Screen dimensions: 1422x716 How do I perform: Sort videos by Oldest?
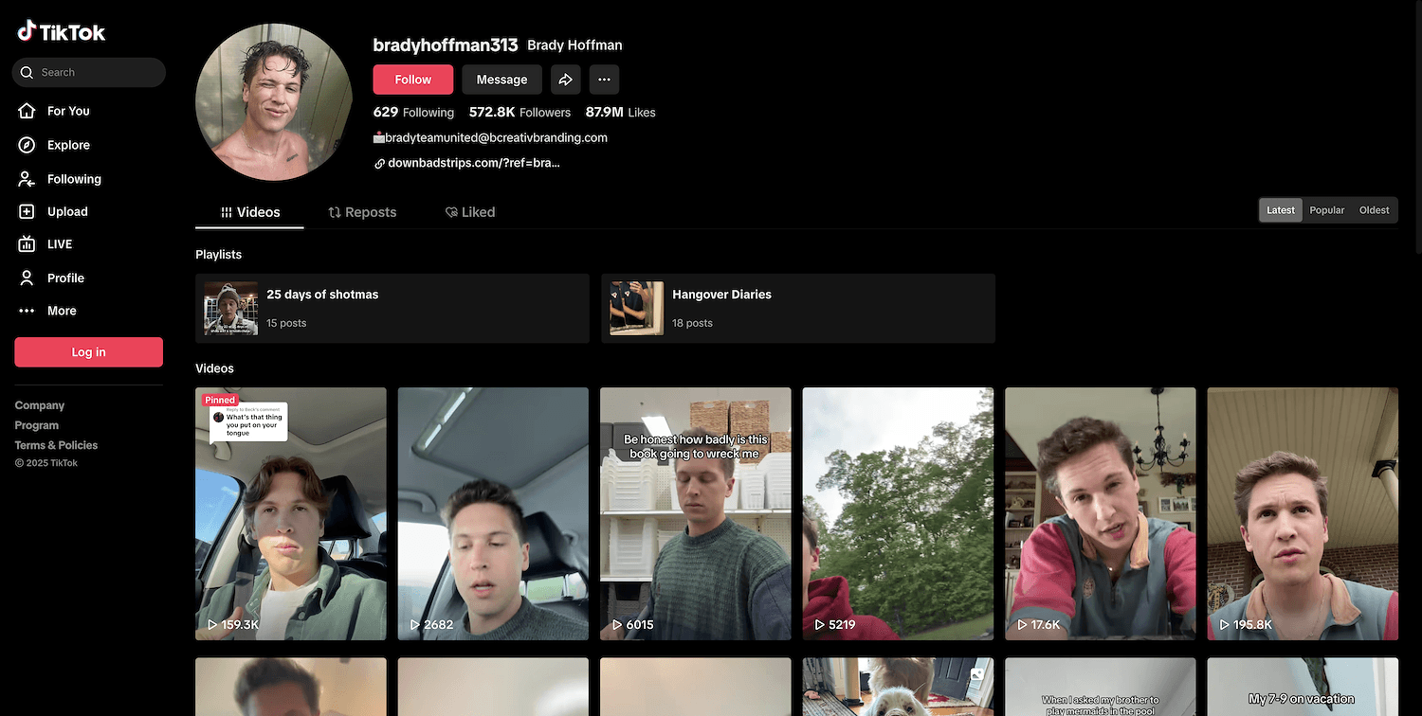(x=1374, y=210)
